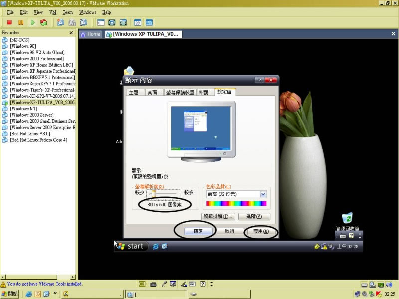Click the red K antivirus tray icon
Screen dimensions: 399x299
[379, 294]
